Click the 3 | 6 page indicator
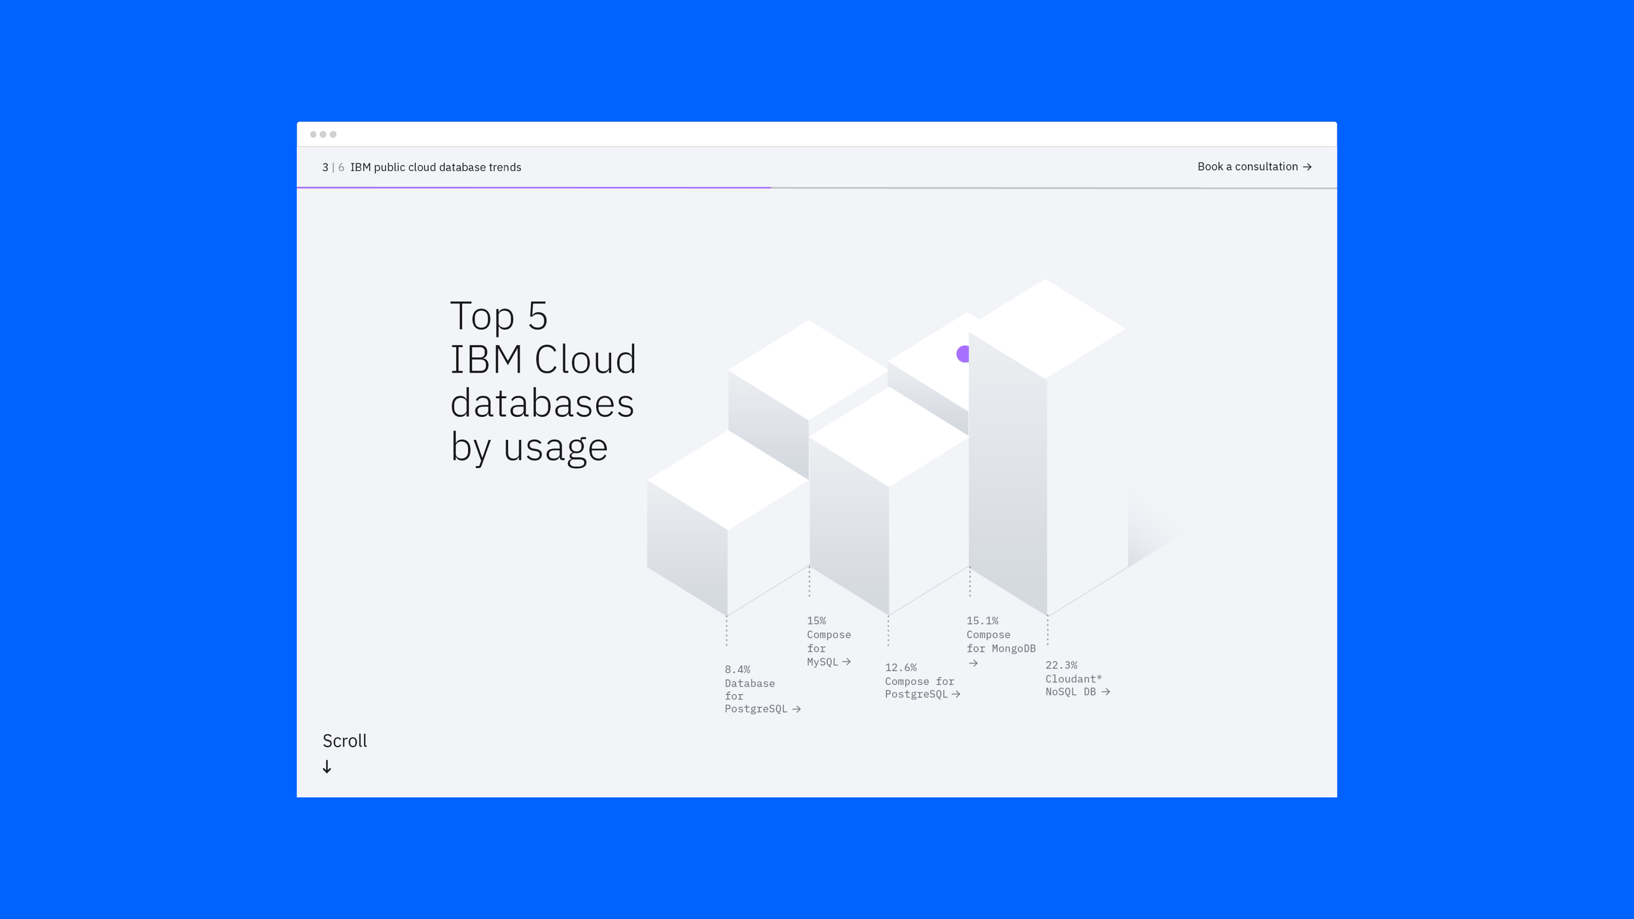Viewport: 1634px width, 919px height. coord(333,167)
